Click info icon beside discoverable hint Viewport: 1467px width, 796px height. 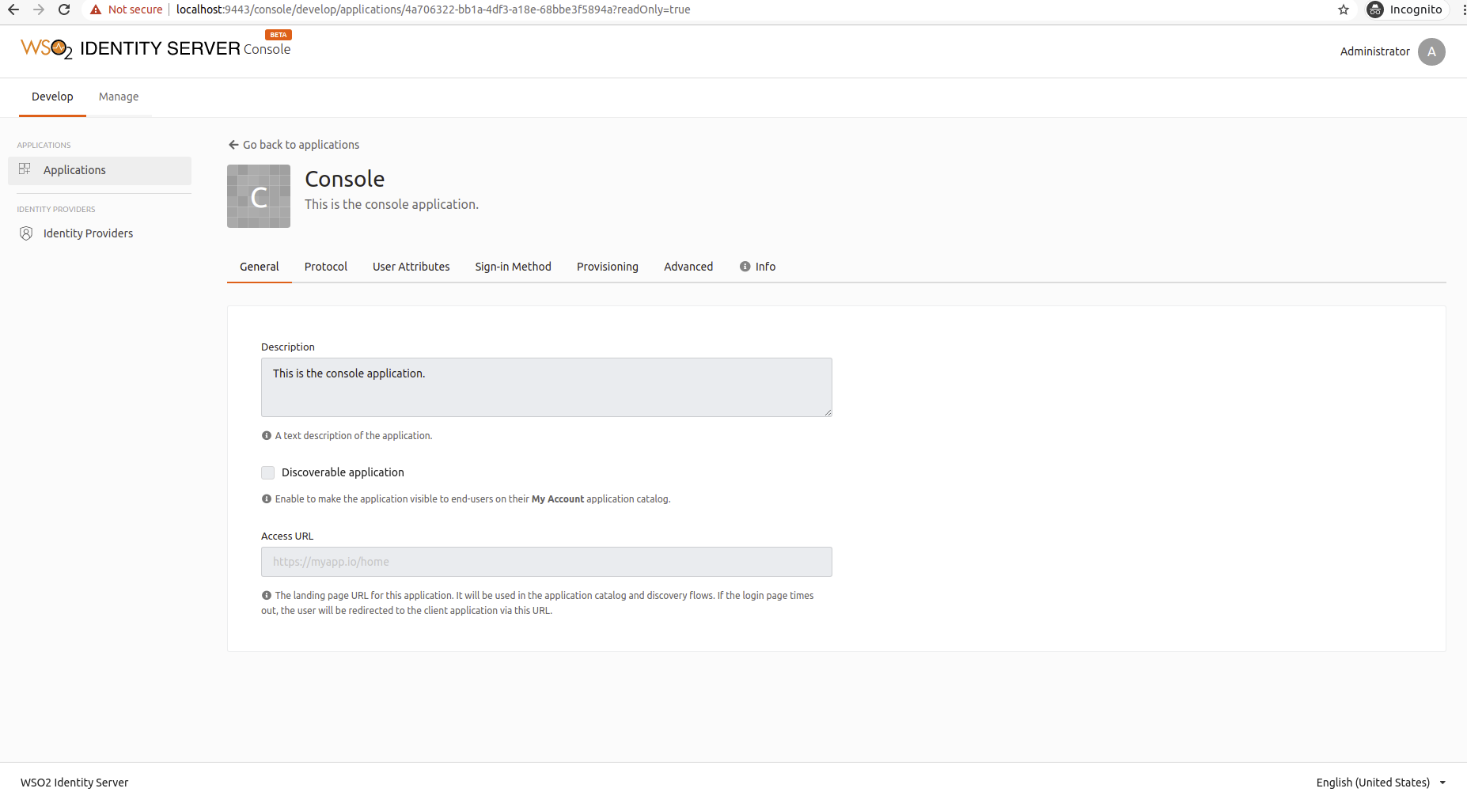coord(267,499)
